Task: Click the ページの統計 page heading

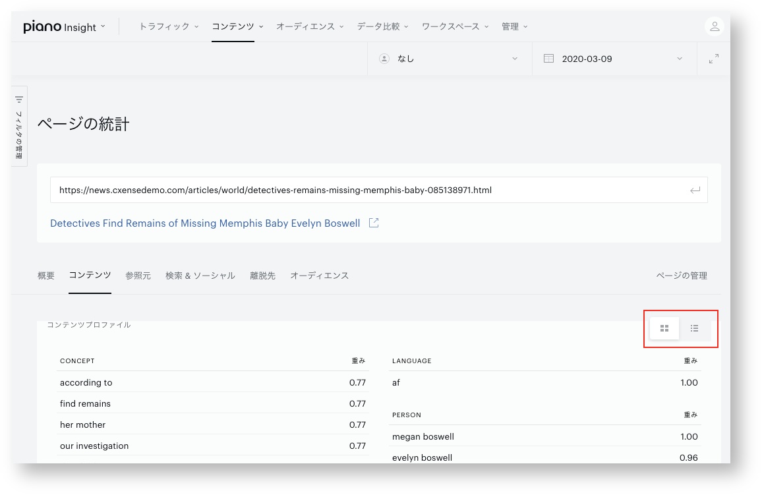Action: [84, 124]
